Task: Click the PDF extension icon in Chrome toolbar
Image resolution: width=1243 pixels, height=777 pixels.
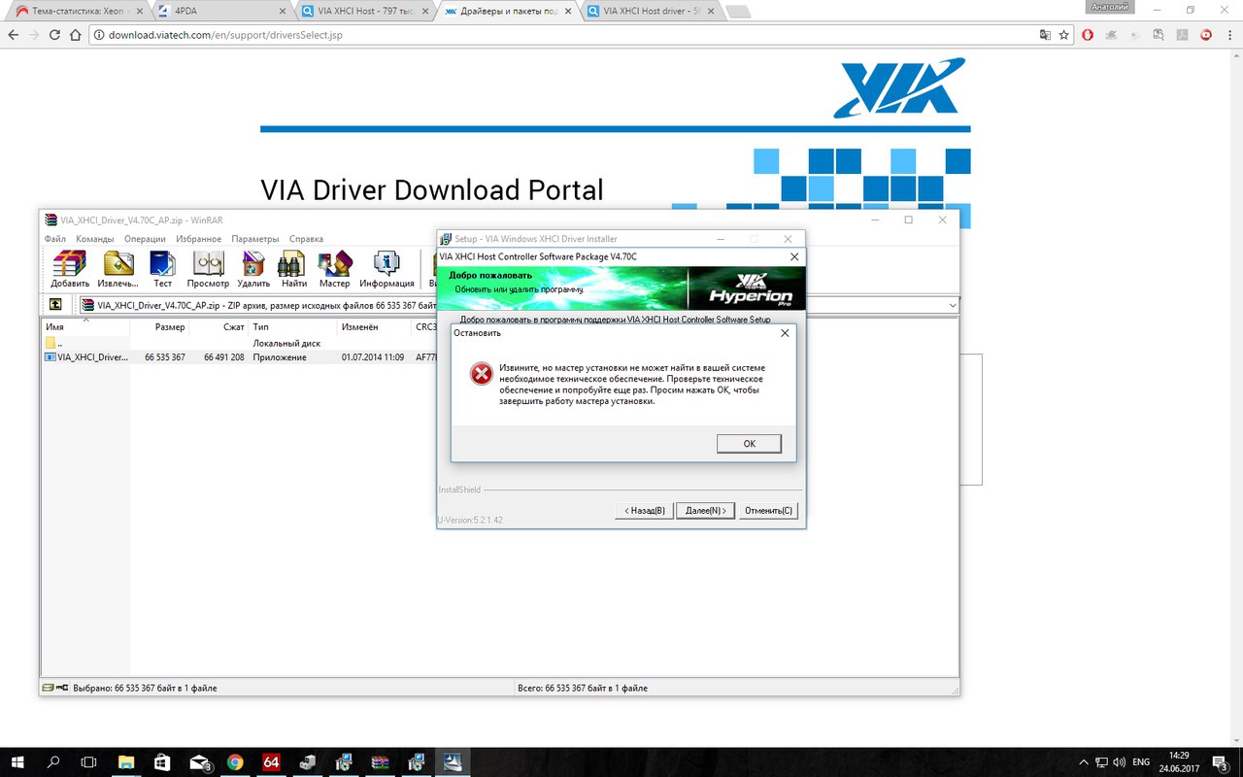Action: pos(1184,35)
